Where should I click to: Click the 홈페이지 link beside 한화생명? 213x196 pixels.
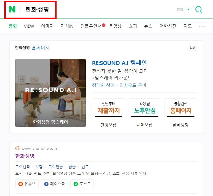coord(41,48)
